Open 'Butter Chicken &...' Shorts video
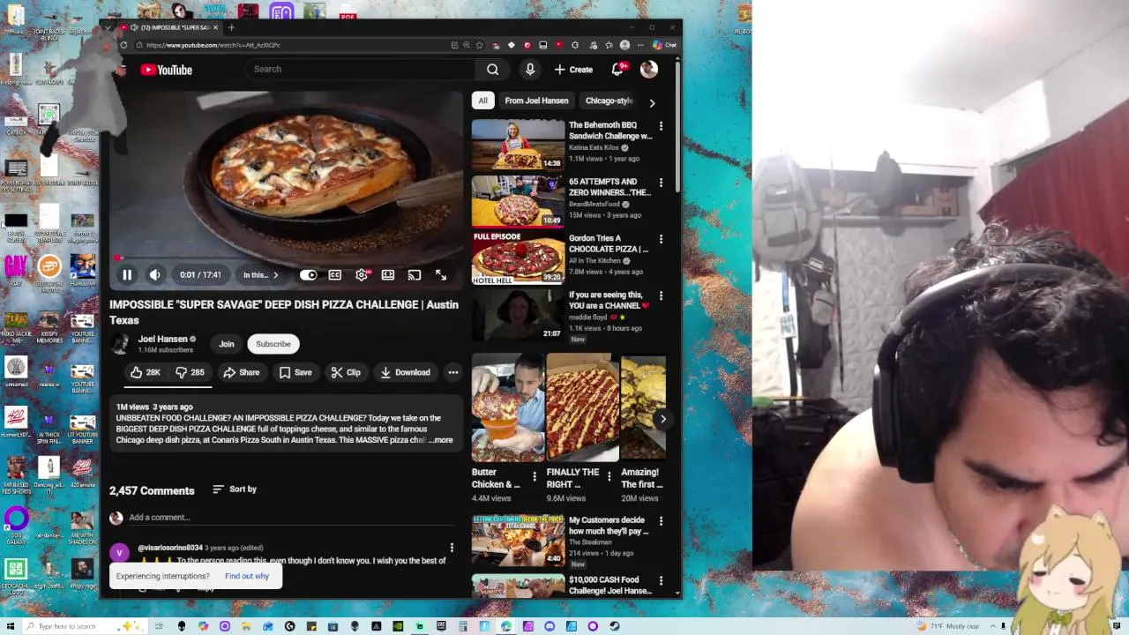Viewport: 1129px width, 635px height. click(x=508, y=407)
